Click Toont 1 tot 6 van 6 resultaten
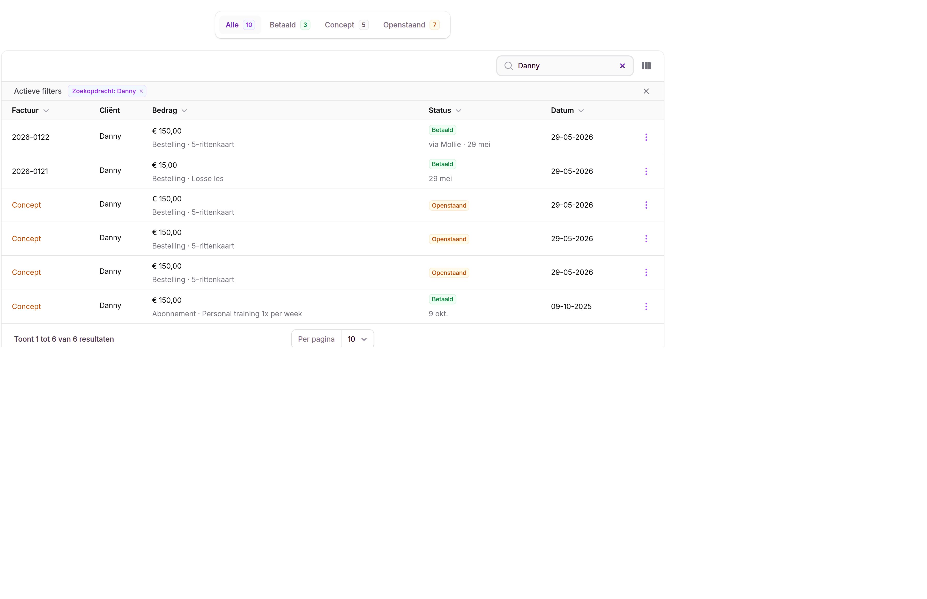This screenshot has width=927, height=599. pos(64,339)
